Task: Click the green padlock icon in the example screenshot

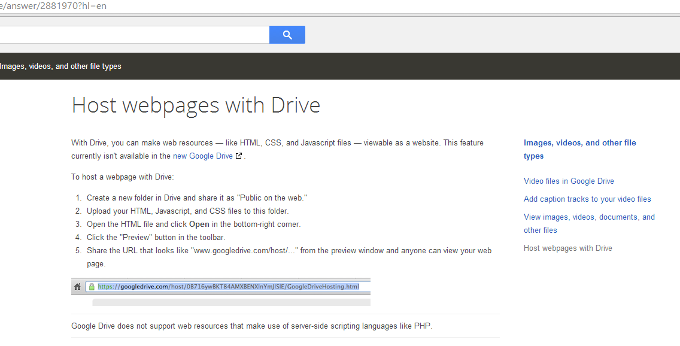Action: 91,286
